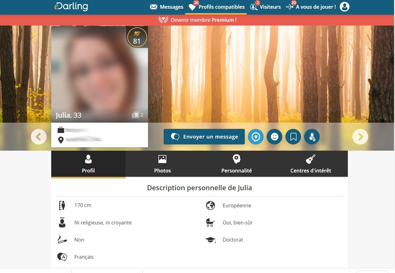This screenshot has height=273, width=395.
Task: Open the Visiteurs page
Action: [265, 7]
